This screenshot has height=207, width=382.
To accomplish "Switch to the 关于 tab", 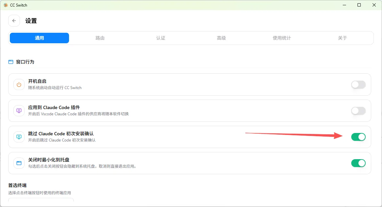I will click(342, 38).
